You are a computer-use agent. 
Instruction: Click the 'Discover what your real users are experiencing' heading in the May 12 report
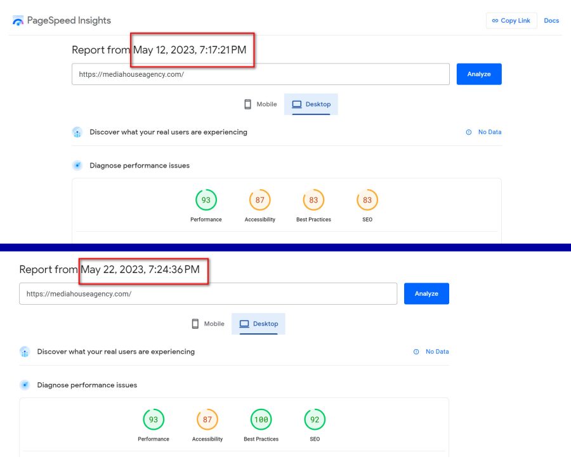(x=168, y=132)
